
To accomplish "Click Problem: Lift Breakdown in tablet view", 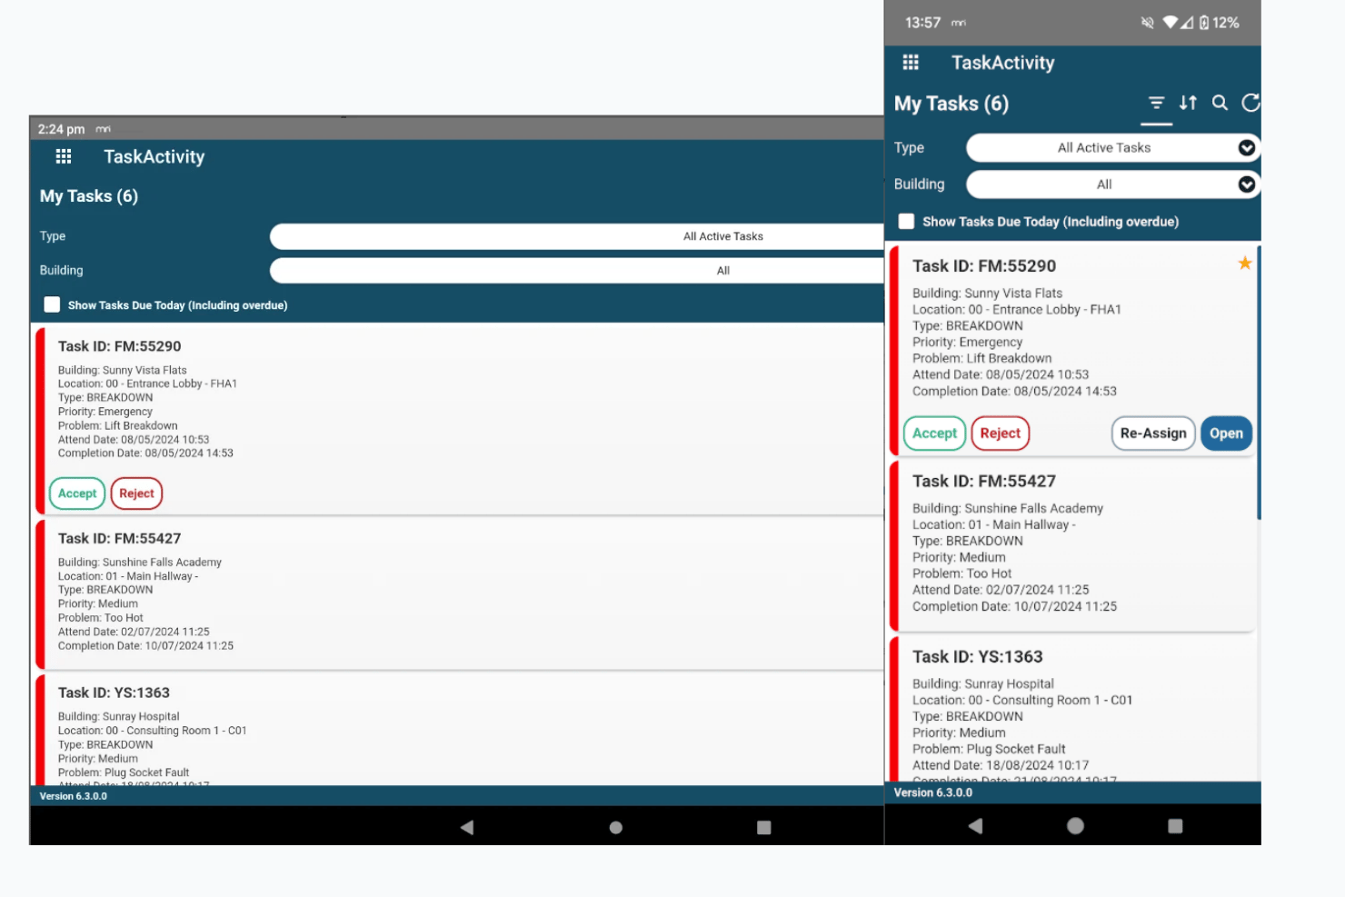I will tap(118, 425).
